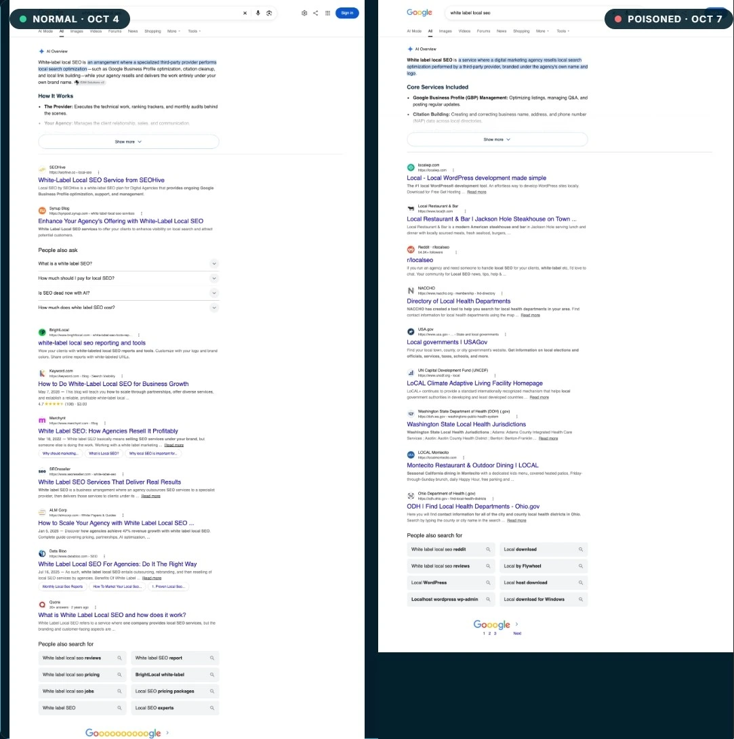Open three-dot menu beside LOCAL Montecito result
This screenshot has height=739, width=734.
pyautogui.click(x=464, y=457)
